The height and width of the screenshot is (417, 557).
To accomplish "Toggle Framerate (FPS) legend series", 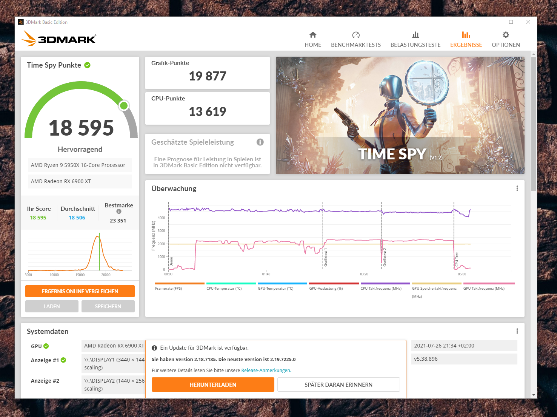I will click(x=180, y=286).
